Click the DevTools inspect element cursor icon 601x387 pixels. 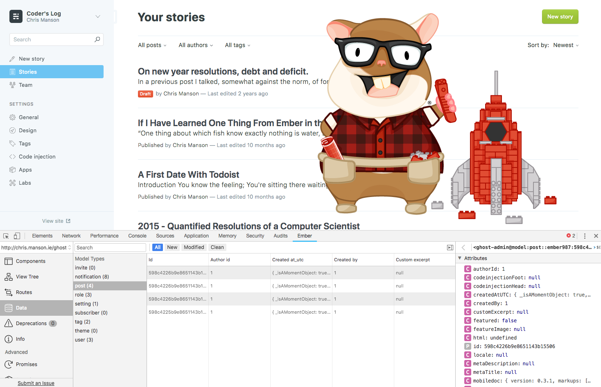6,236
